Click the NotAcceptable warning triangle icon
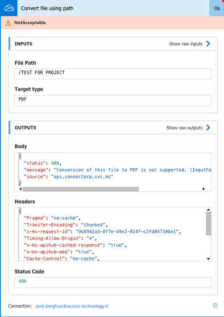Screen dimensions: 224x317 tap(8, 23)
